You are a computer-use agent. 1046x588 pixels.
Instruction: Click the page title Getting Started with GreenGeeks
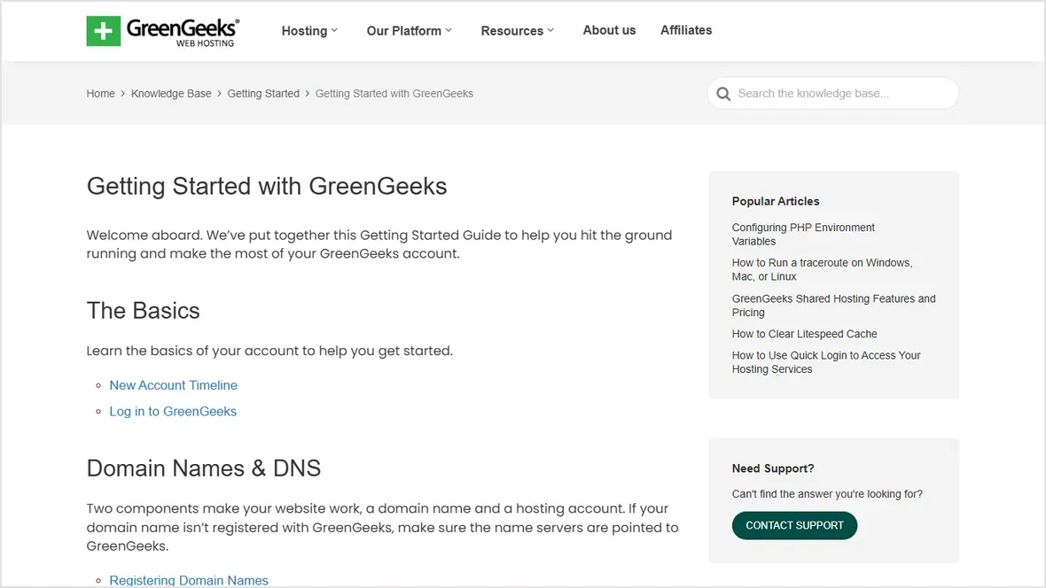click(266, 187)
